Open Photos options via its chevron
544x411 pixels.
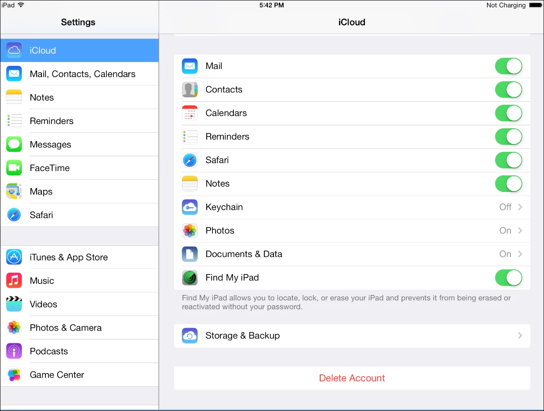pos(520,231)
